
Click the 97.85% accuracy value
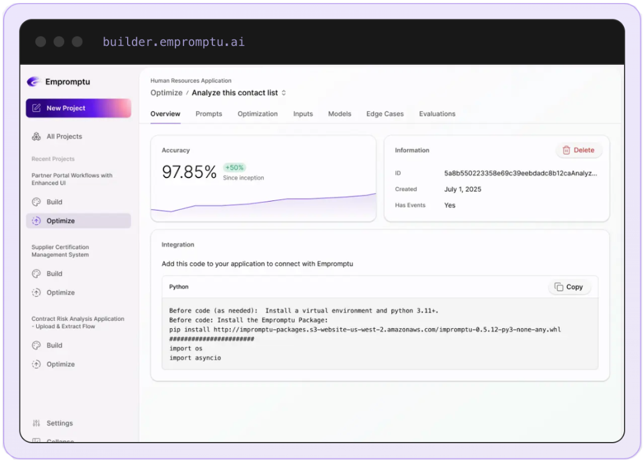189,172
